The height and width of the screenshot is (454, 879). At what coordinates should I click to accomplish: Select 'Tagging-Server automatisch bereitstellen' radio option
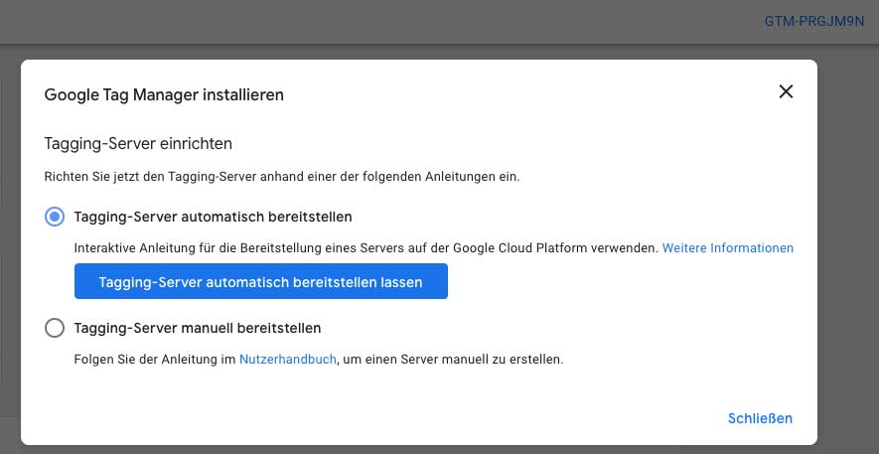click(55, 217)
